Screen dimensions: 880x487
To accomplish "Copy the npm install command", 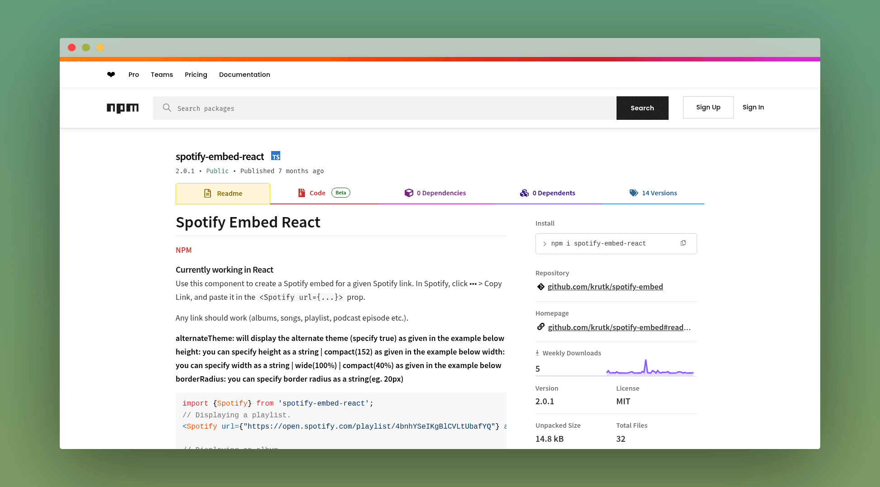I will click(683, 243).
